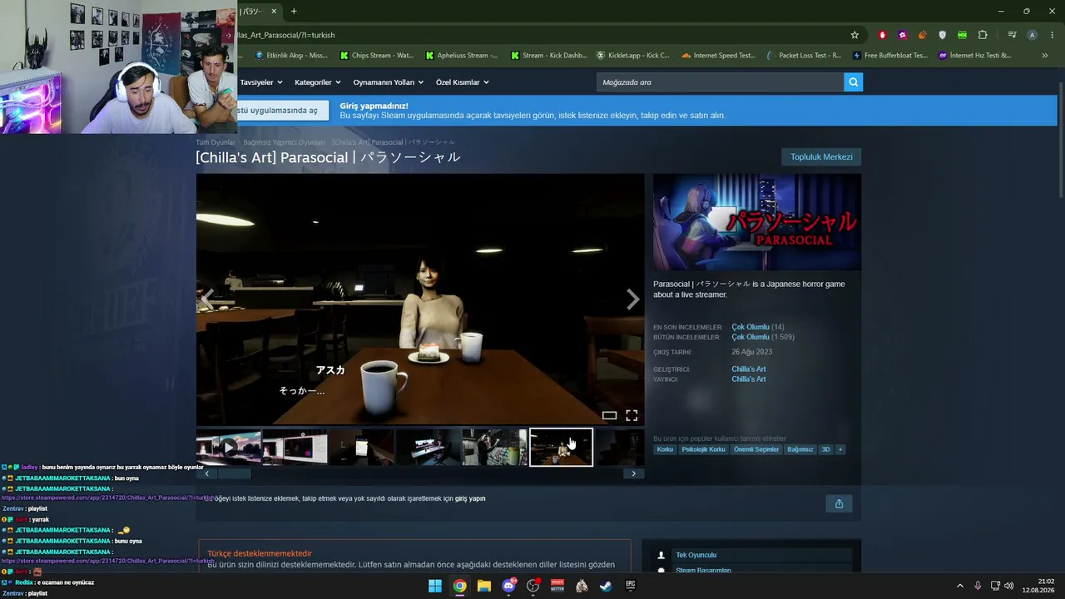Click the Tek Oyunculu person icon

pos(661,555)
